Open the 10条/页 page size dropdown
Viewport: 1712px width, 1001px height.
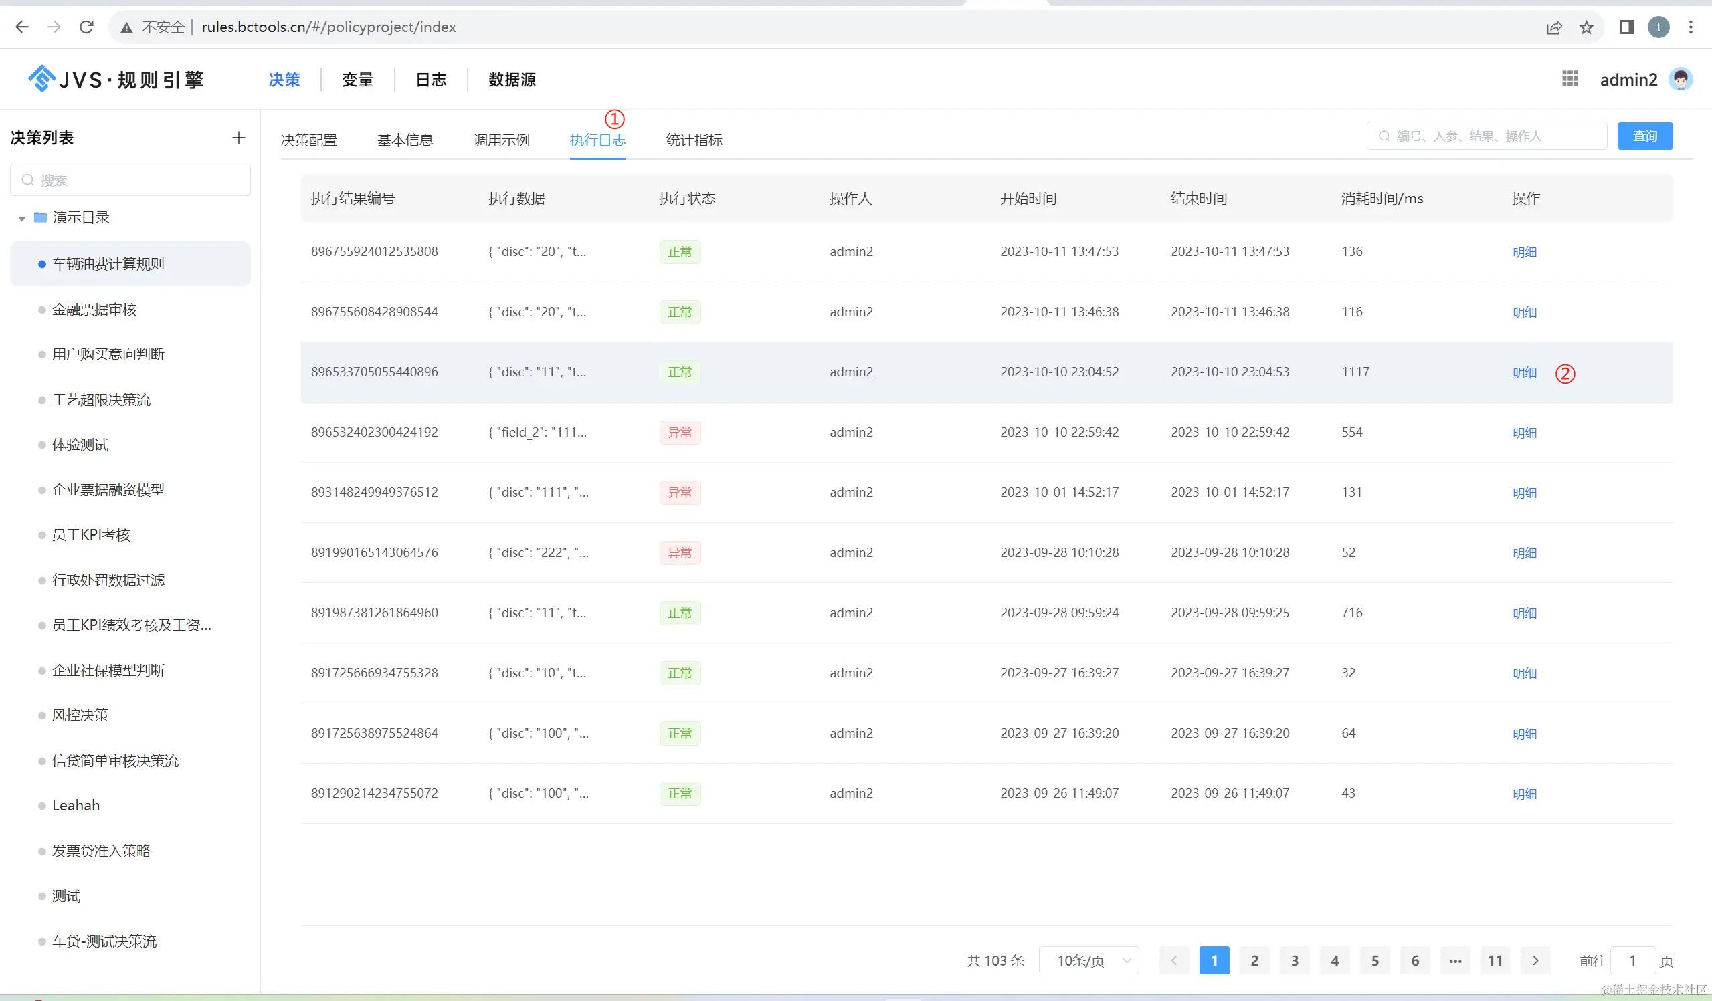tap(1088, 960)
